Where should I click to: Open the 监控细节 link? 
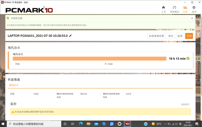tap(185, 104)
